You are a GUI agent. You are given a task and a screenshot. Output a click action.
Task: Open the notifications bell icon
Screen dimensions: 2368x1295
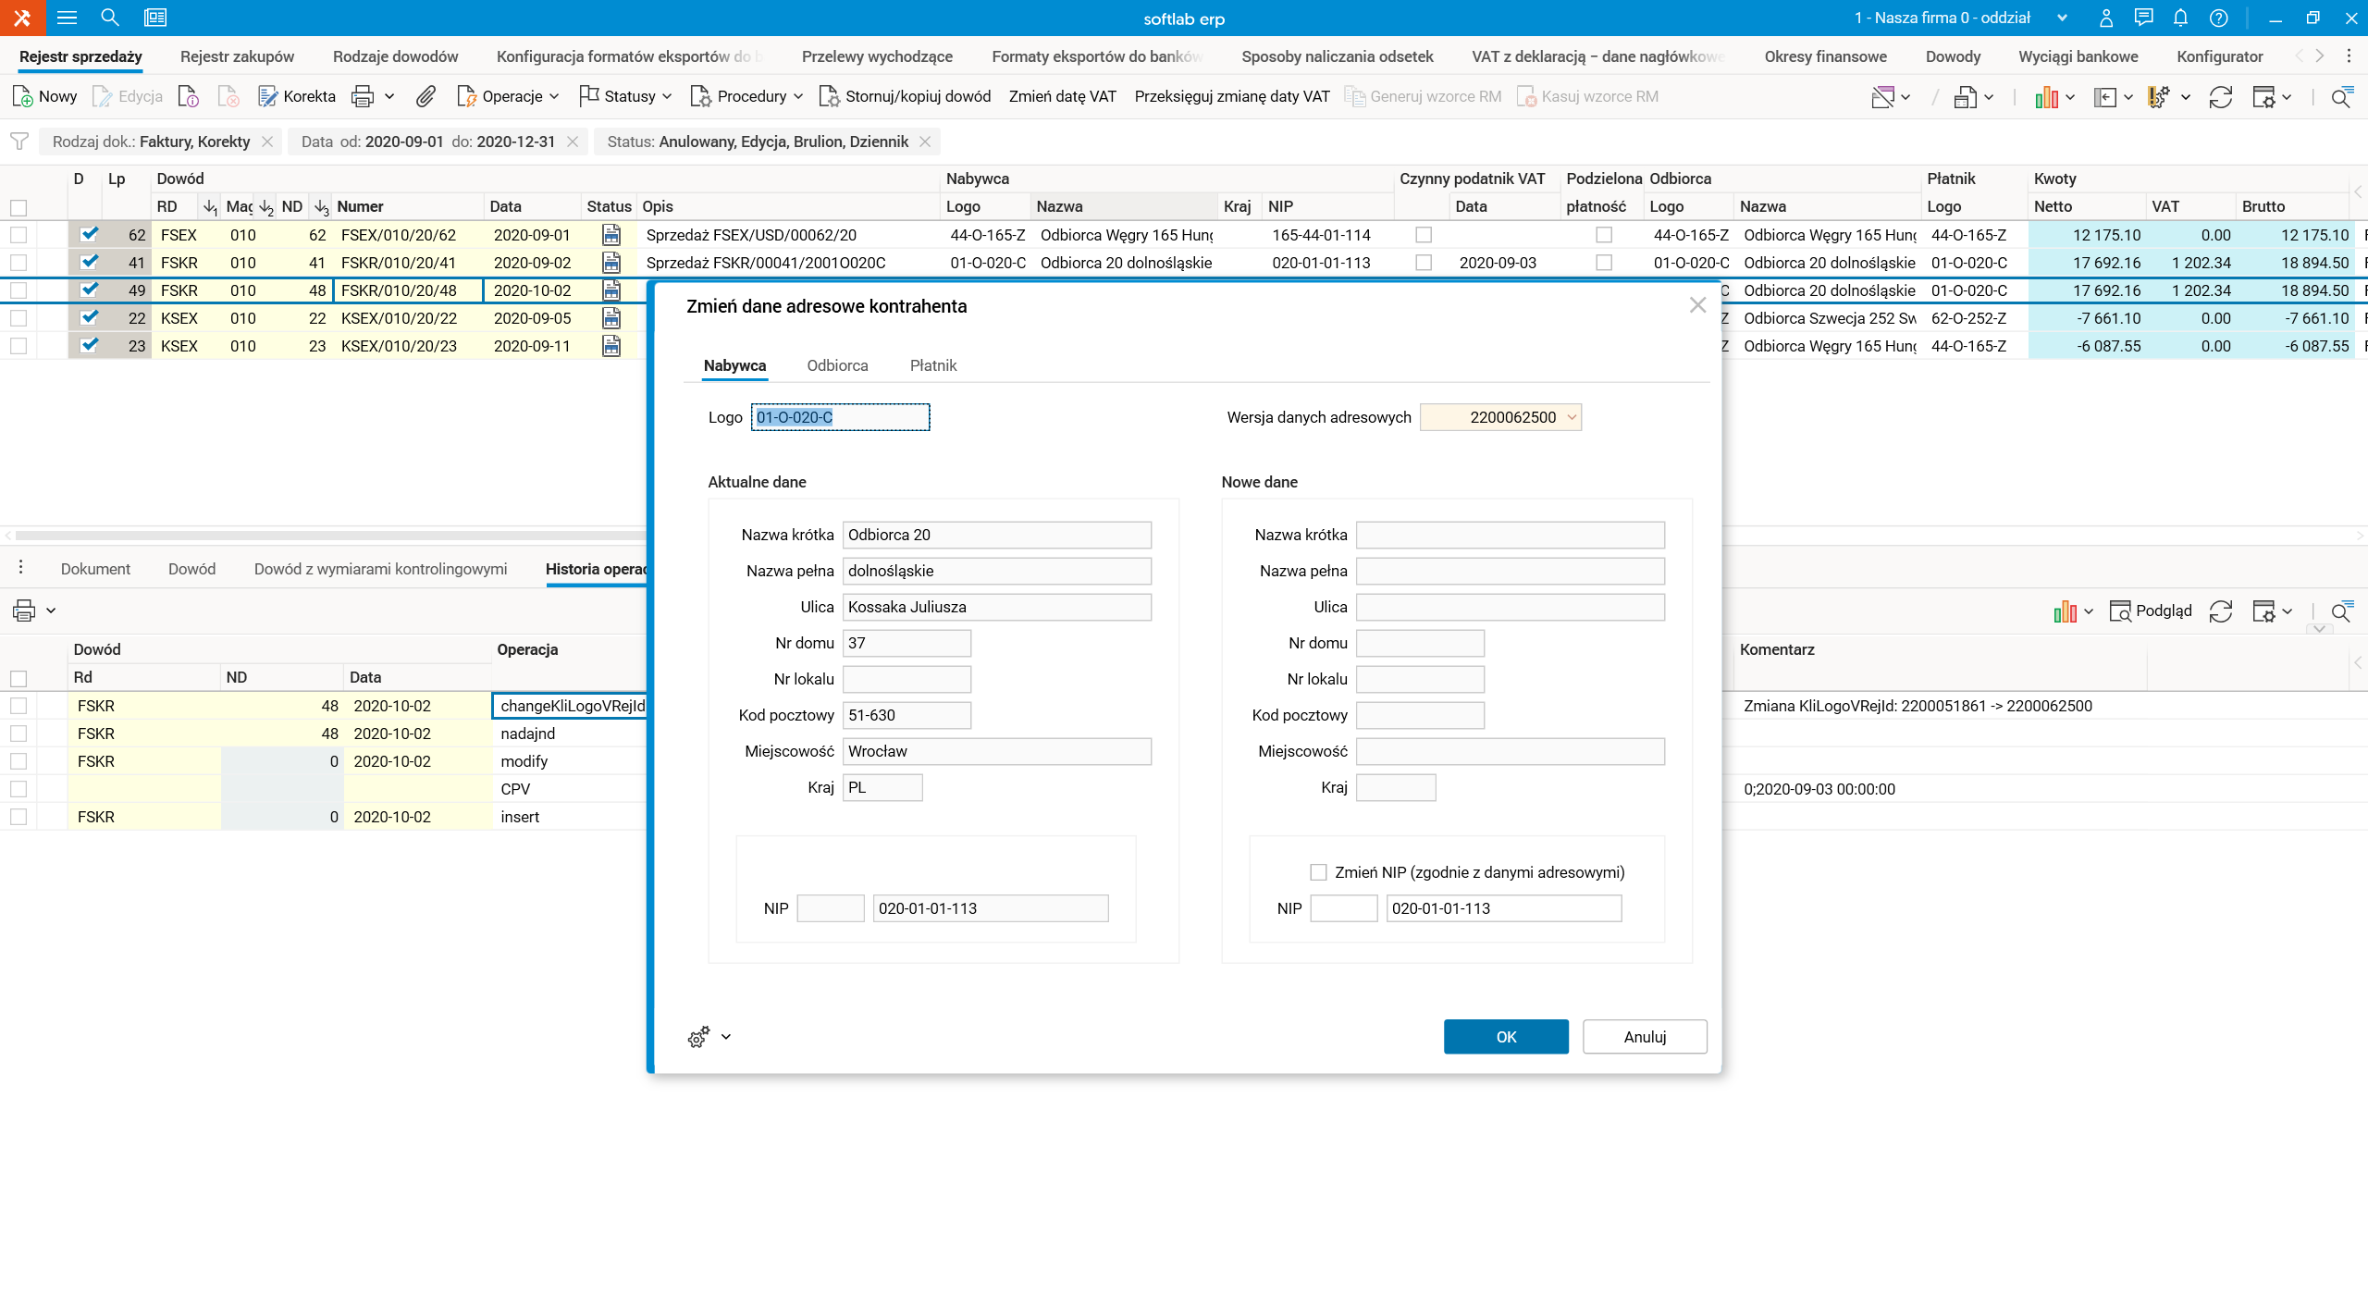pyautogui.click(x=2180, y=18)
